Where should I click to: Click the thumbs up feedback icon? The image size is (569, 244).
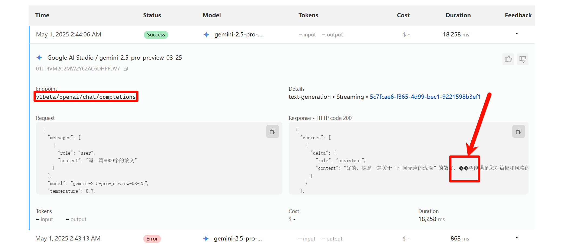point(508,59)
